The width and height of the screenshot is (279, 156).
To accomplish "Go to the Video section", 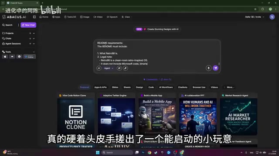I will [x=98, y=17].
